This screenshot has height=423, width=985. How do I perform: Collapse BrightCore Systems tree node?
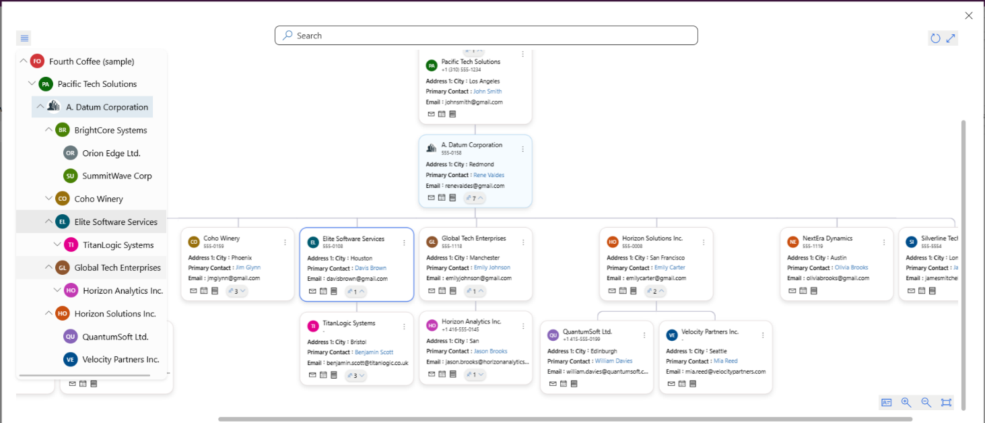[x=48, y=130]
